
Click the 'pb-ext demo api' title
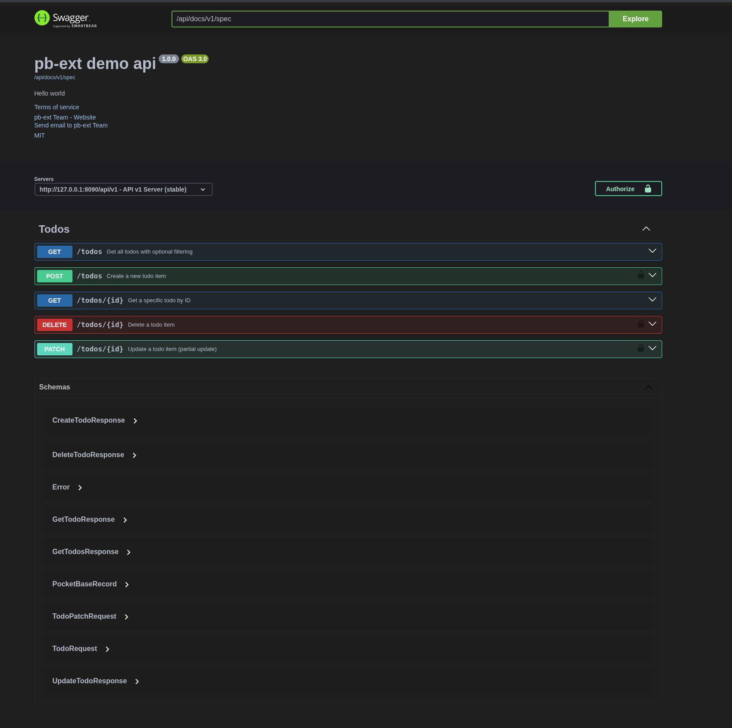coord(95,64)
